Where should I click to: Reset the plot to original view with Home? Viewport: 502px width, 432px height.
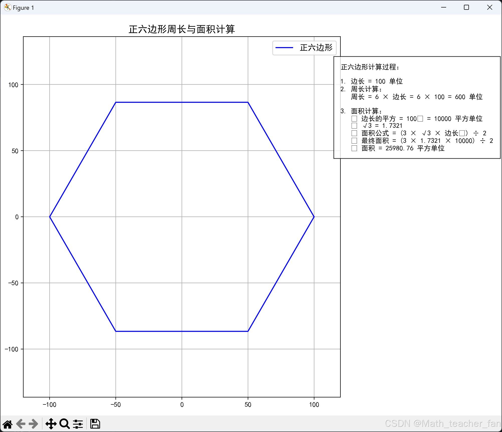(x=8, y=424)
